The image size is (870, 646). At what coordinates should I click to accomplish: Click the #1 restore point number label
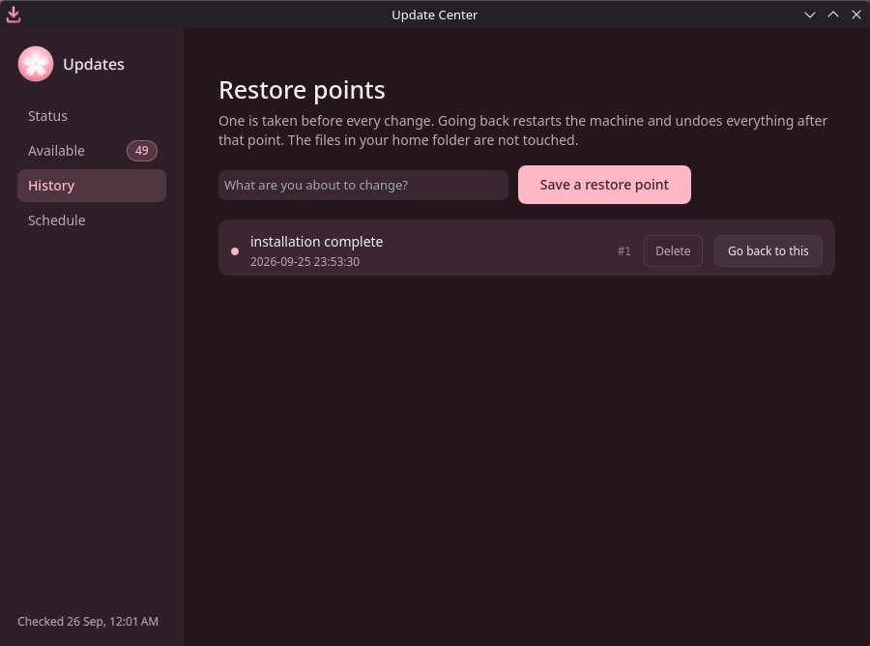click(624, 250)
